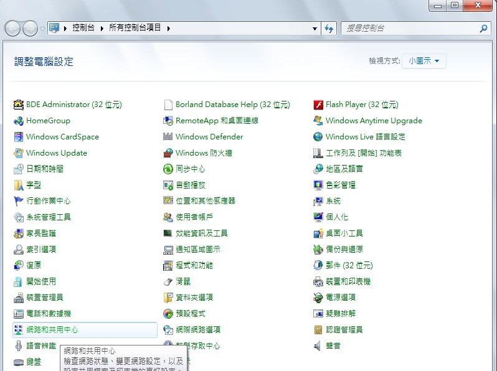Open the 網路和共用中心 icon
Viewport: 497px width, 371px height.
19,330
